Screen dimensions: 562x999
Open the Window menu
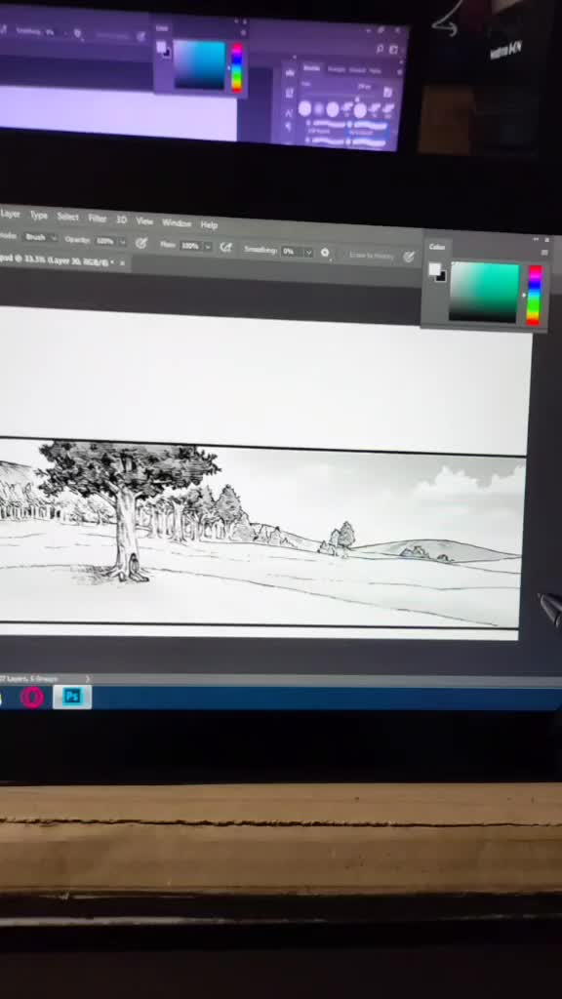[177, 222]
